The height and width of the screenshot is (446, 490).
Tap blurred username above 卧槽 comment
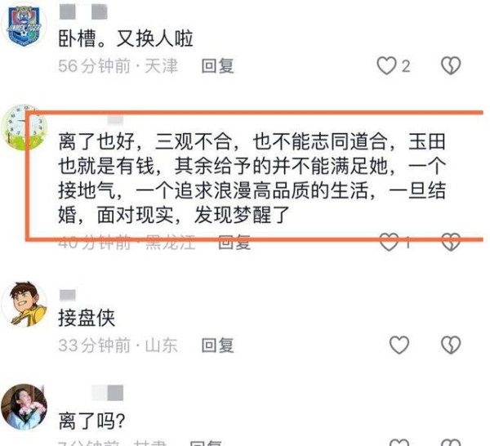(x=83, y=12)
